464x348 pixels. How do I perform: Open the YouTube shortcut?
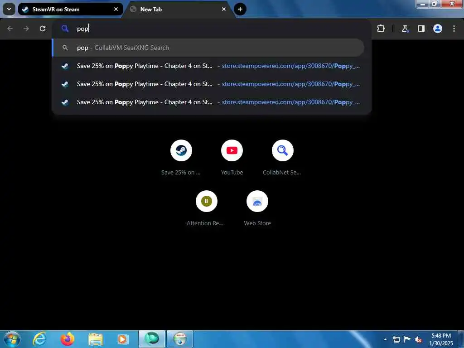pyautogui.click(x=232, y=150)
